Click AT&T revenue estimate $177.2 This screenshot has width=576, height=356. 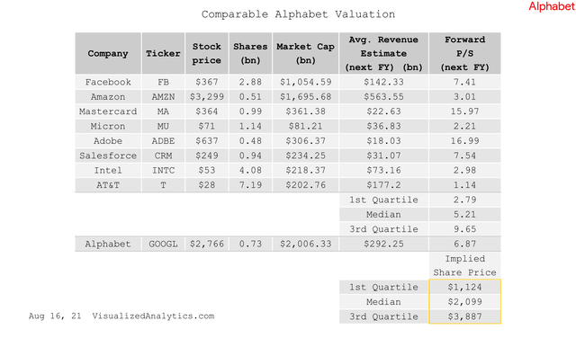click(383, 185)
